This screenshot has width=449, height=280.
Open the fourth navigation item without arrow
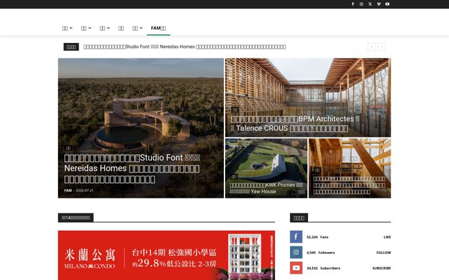(x=121, y=28)
